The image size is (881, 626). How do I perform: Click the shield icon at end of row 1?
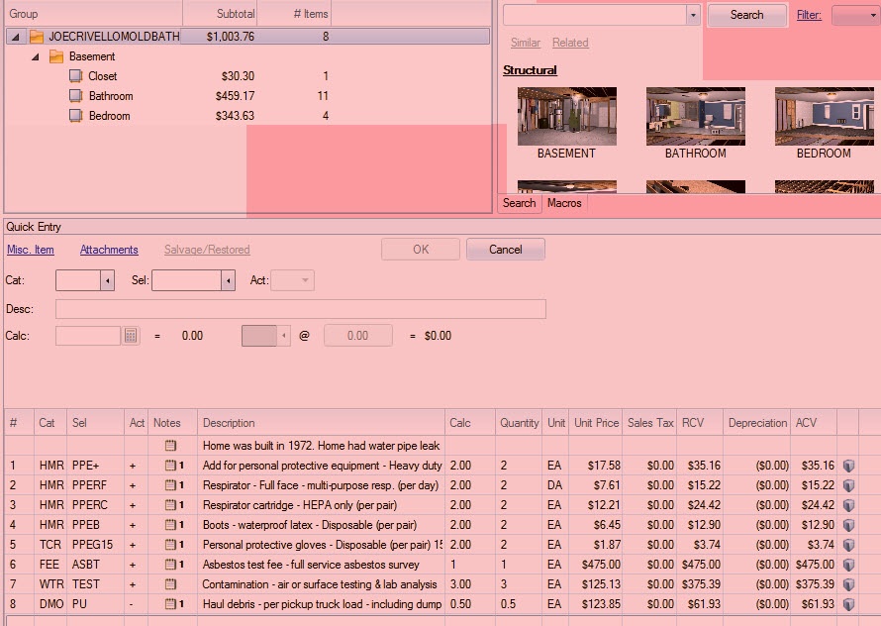(849, 466)
